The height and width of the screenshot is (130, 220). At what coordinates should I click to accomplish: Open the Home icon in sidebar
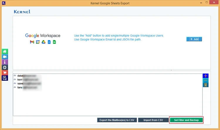5,52
